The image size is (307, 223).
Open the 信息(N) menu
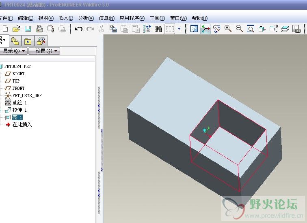pos(107,18)
